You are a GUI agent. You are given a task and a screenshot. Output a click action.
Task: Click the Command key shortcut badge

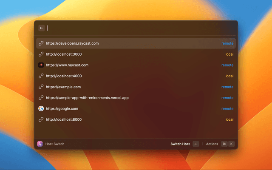(224, 144)
